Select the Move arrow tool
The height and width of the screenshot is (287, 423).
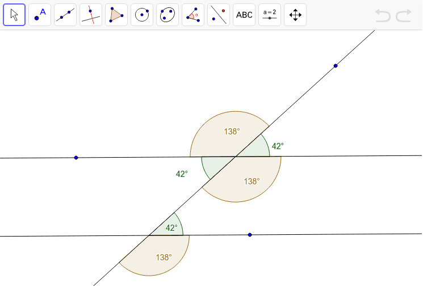14,15
